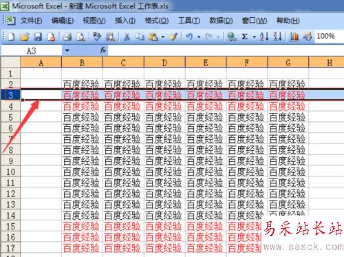This screenshot has width=344, height=257.
Task: Click cell G6 containing 百度经验
Action: point(288,128)
